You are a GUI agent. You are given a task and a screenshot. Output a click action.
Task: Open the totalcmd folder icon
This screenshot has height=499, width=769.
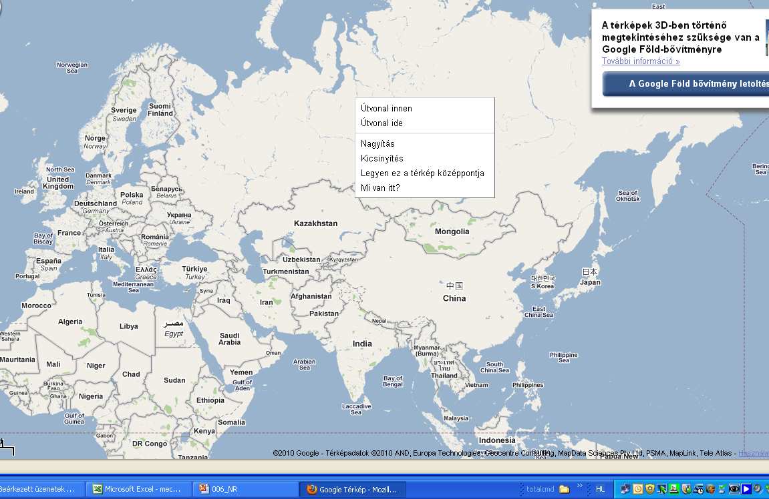[x=564, y=489]
